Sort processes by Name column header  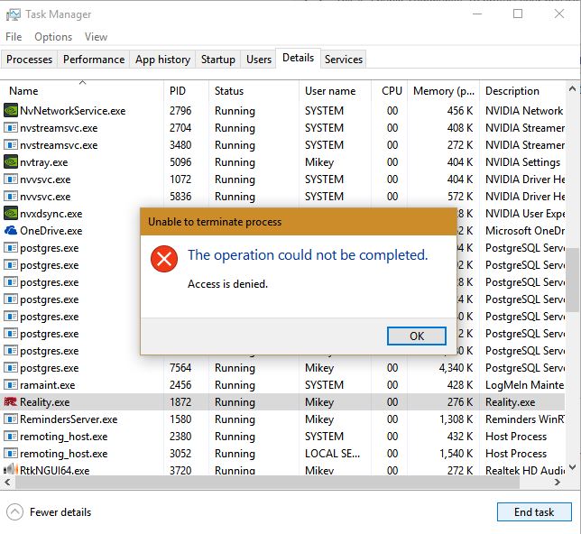(x=23, y=91)
